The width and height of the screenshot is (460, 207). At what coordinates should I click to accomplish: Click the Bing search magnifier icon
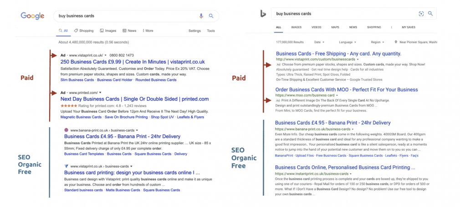pyautogui.click(x=430, y=14)
